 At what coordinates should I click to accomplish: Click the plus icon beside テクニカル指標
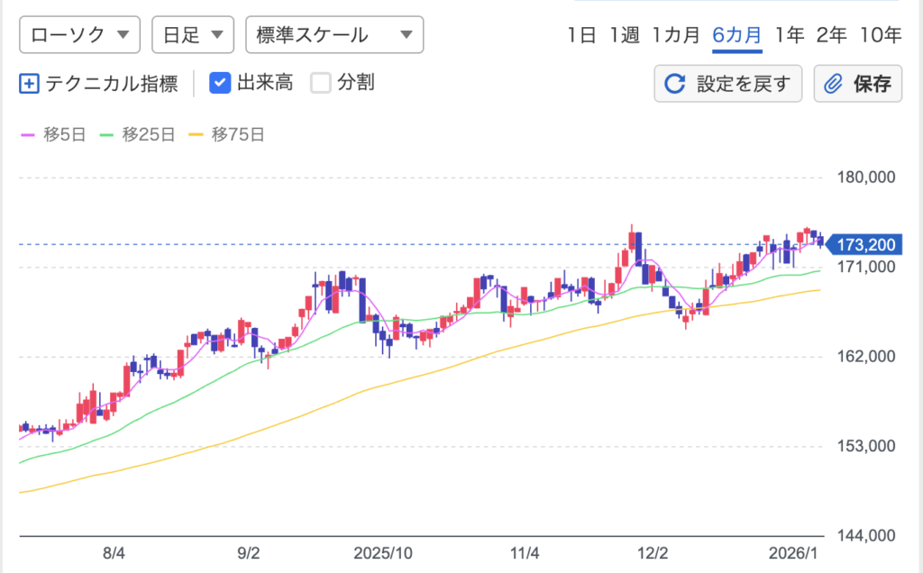point(29,84)
